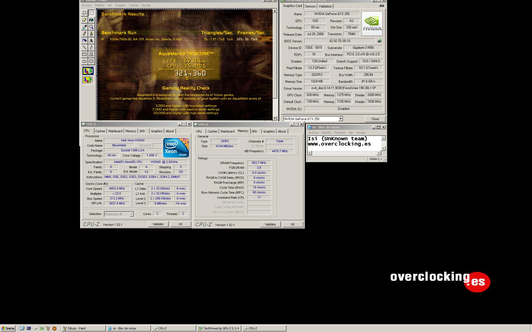This screenshot has height=332, width=532.
Task: Open the Caches tab in left CPU-Z
Action: (100, 131)
